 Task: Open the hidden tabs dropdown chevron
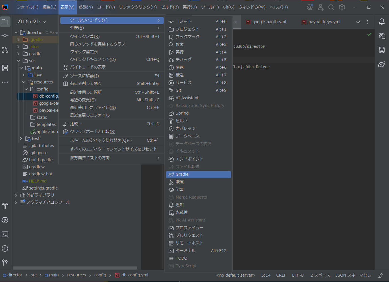tap(358, 21)
